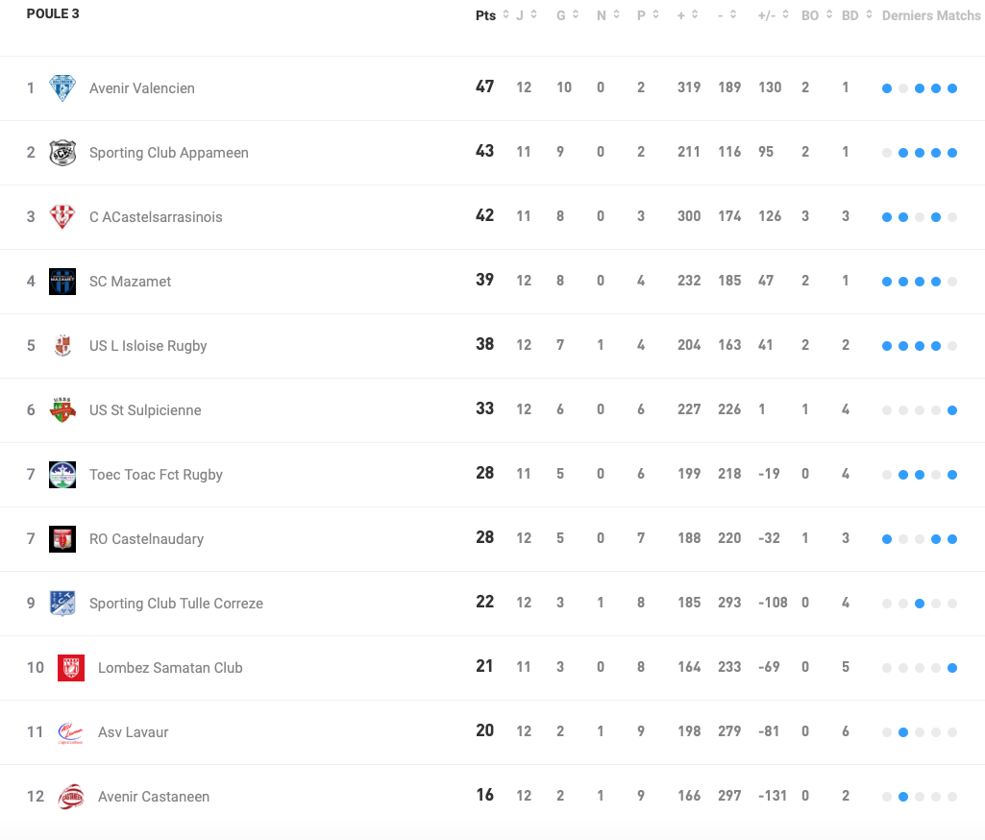Select the Derniers Matchs column header
Screen dimensions: 985x840
tap(930, 14)
